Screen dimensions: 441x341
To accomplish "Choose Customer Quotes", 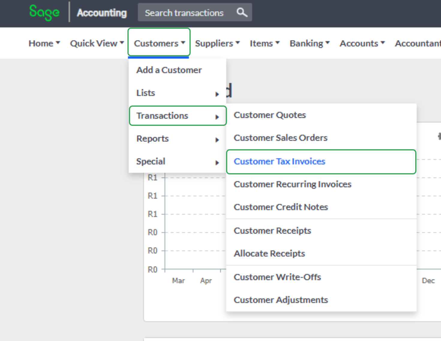I will click(x=321, y=115).
